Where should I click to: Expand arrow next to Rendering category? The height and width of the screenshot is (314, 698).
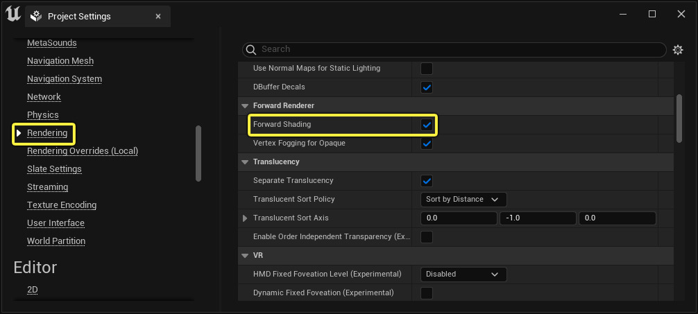[x=19, y=133]
